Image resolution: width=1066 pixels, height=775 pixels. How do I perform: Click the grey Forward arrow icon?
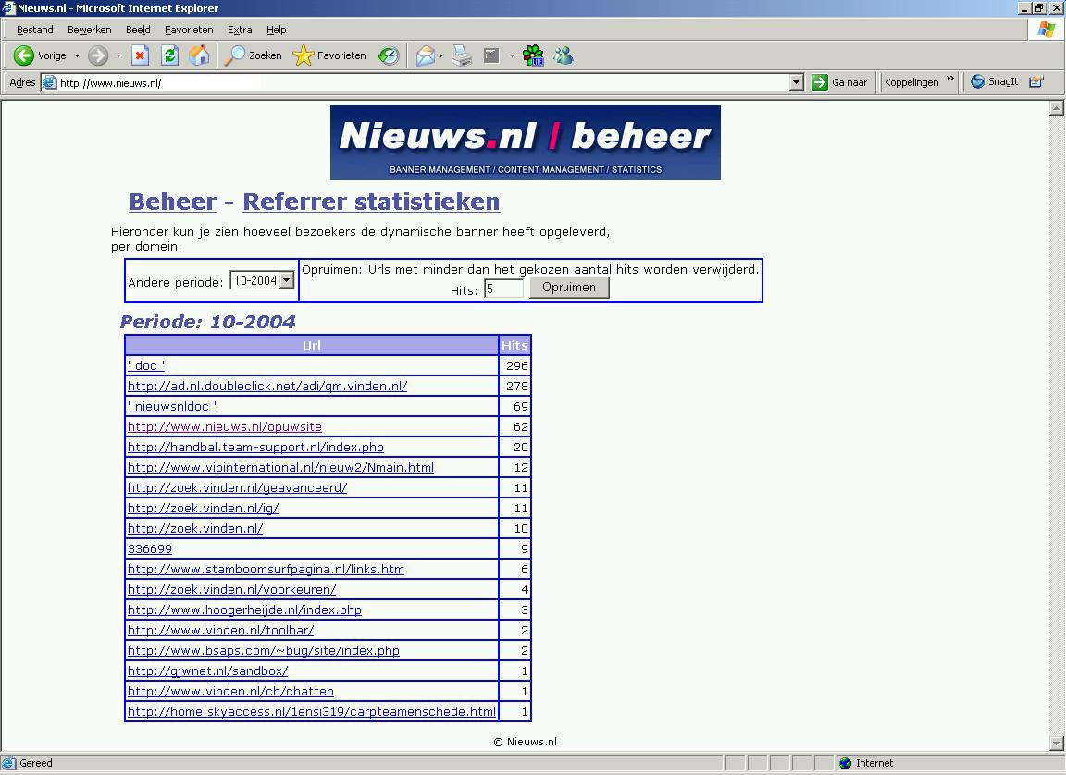click(98, 55)
